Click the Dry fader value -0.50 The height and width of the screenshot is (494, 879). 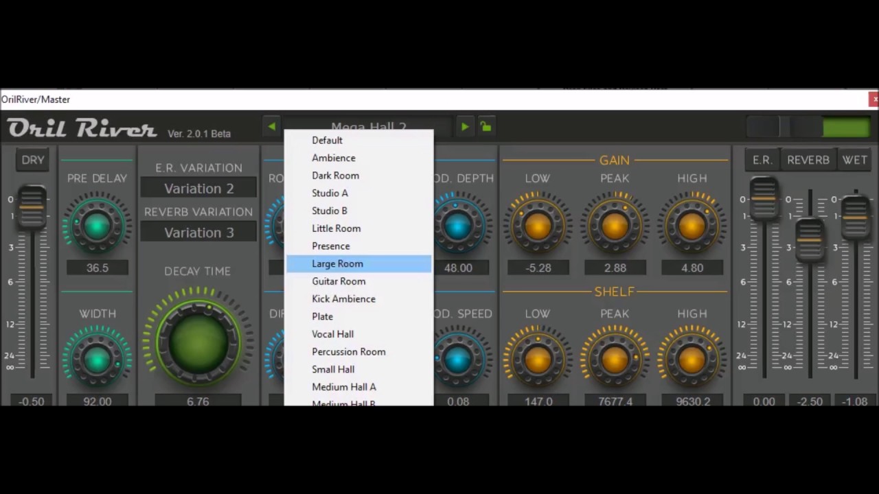click(32, 401)
